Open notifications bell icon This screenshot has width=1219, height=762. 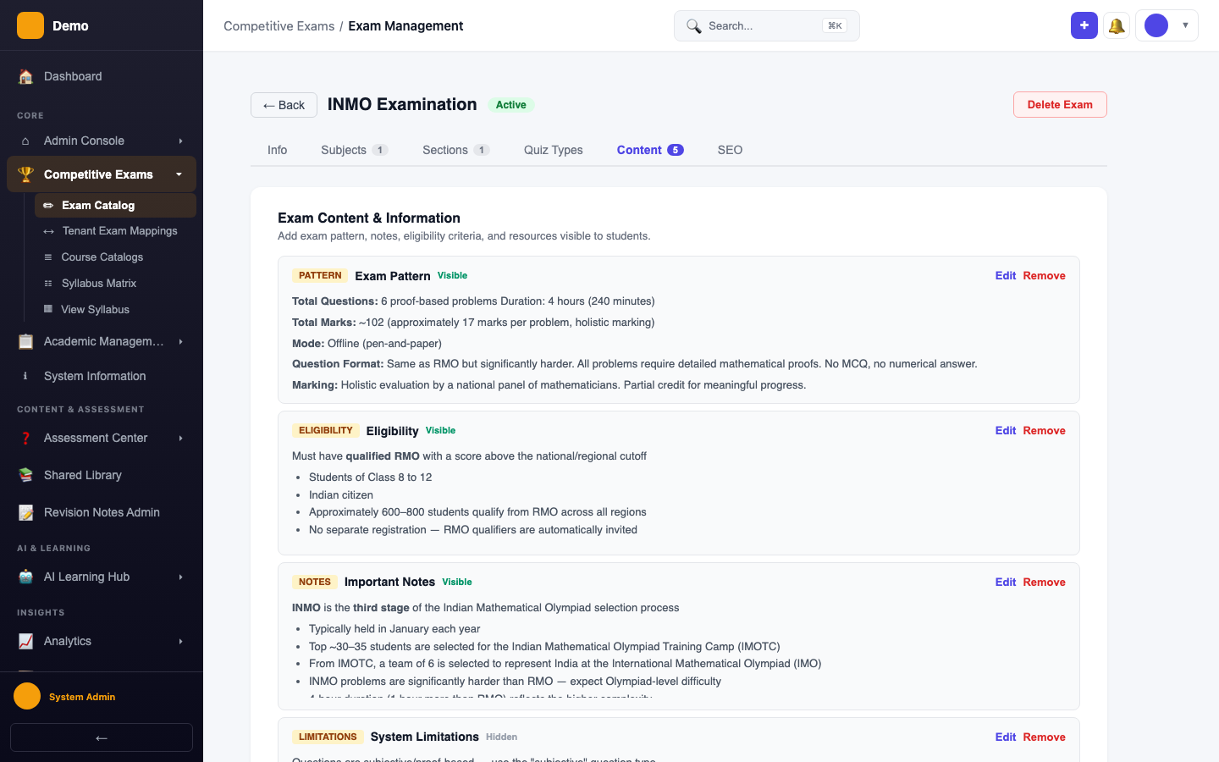coord(1117,25)
